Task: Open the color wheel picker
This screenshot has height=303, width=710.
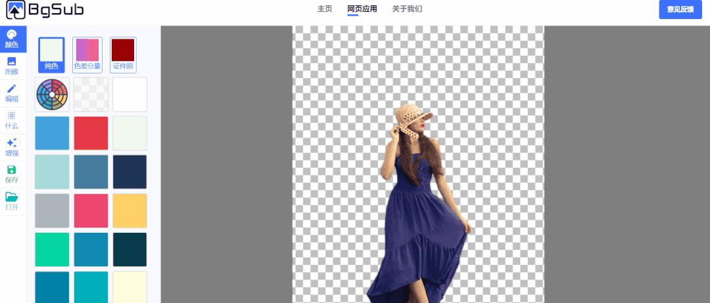Action: (52, 94)
